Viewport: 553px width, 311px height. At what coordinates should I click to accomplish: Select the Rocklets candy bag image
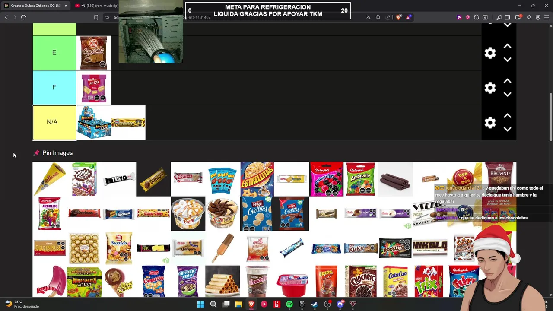tap(395, 248)
